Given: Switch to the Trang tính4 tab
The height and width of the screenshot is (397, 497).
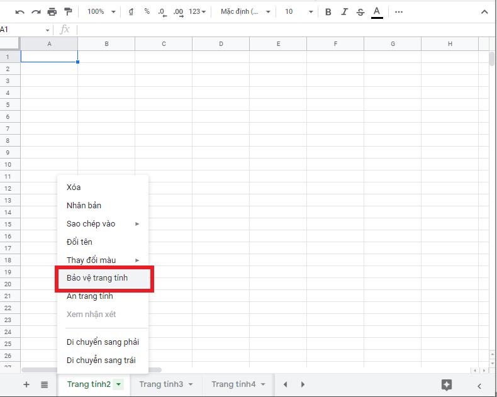Looking at the screenshot, I should pyautogui.click(x=233, y=384).
